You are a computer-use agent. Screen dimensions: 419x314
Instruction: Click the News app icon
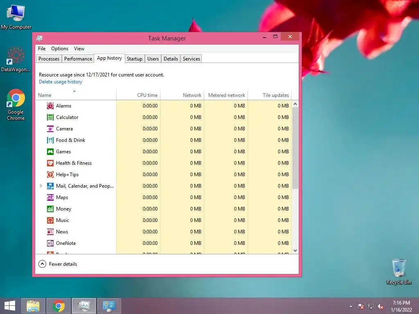50,232
